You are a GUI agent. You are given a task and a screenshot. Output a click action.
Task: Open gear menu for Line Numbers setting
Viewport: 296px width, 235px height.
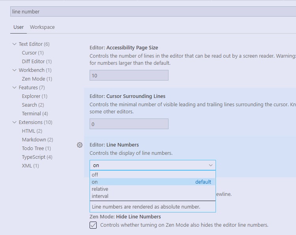click(x=80, y=145)
